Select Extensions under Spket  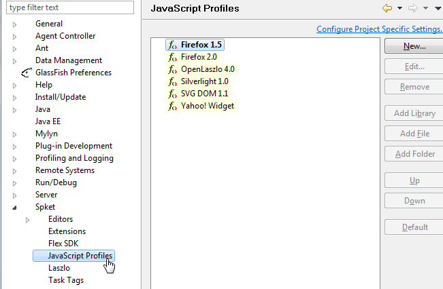pyautogui.click(x=67, y=231)
